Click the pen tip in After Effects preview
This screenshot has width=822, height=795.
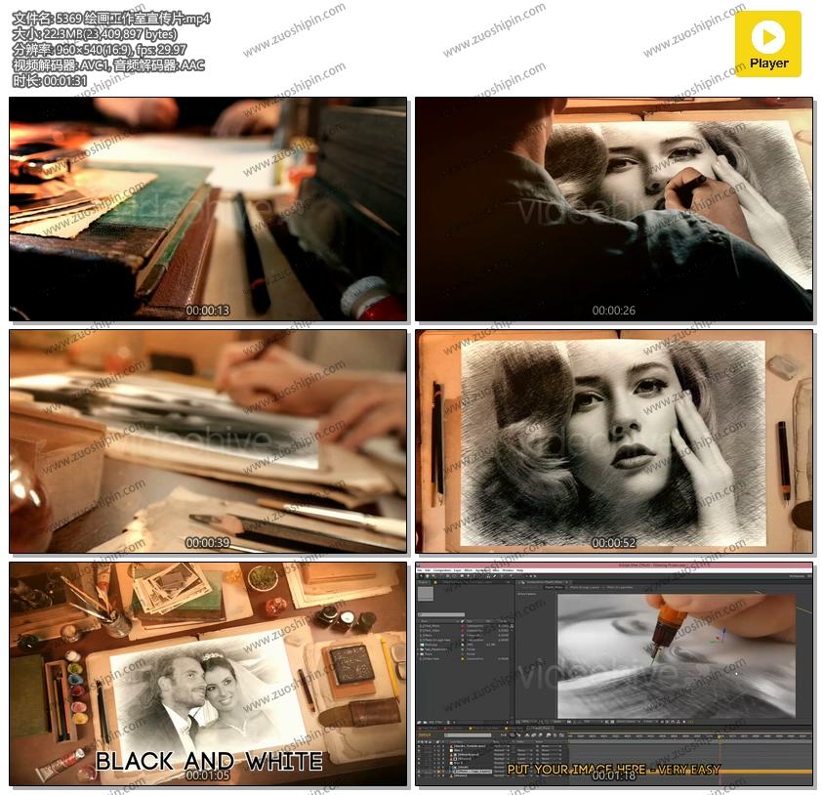click(652, 662)
